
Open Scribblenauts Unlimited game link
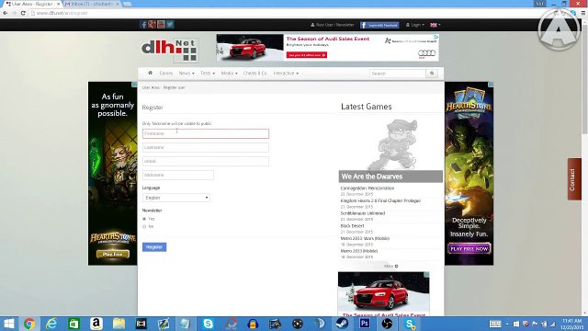point(363,213)
